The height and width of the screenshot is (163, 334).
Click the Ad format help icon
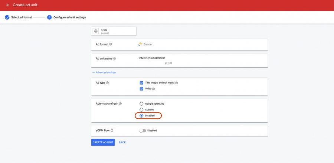(111, 44)
